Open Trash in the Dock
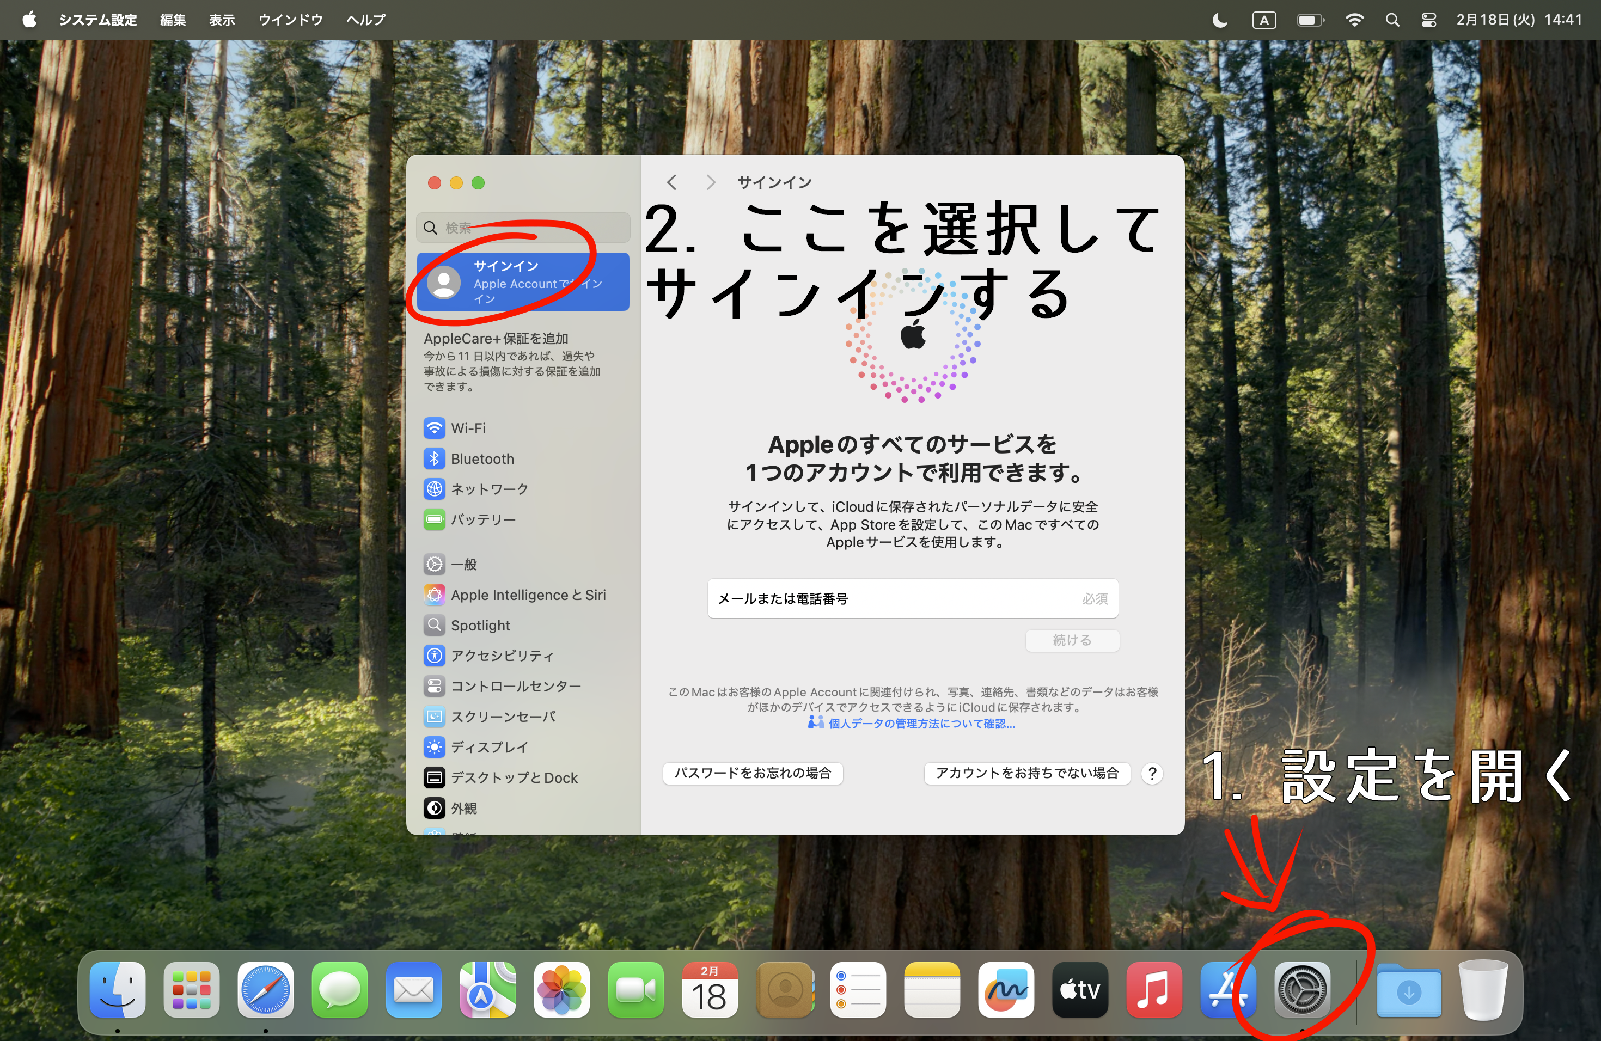 1483,990
